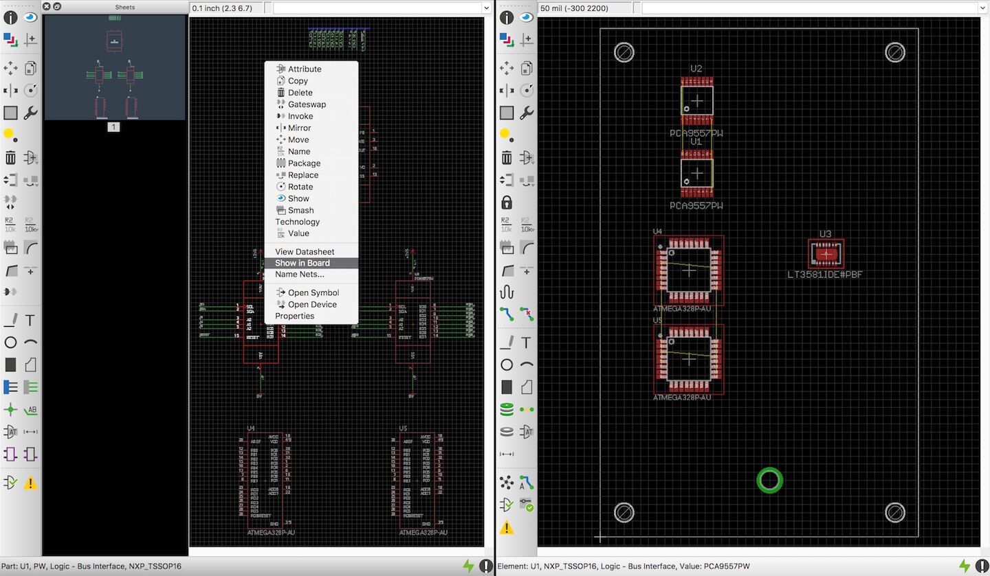990x576 pixels.
Task: Select the Bus tool in schematic toolbar
Action: (x=10, y=387)
